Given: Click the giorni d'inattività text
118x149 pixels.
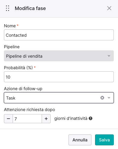Looking at the screenshot, I should (71, 118).
